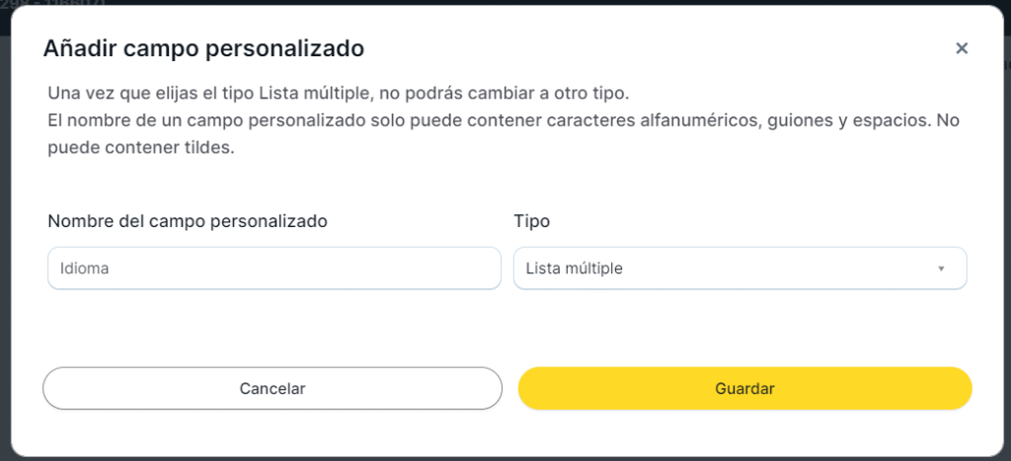The height and width of the screenshot is (461, 1011).
Task: Open the Tipo dropdown
Action: tap(739, 269)
